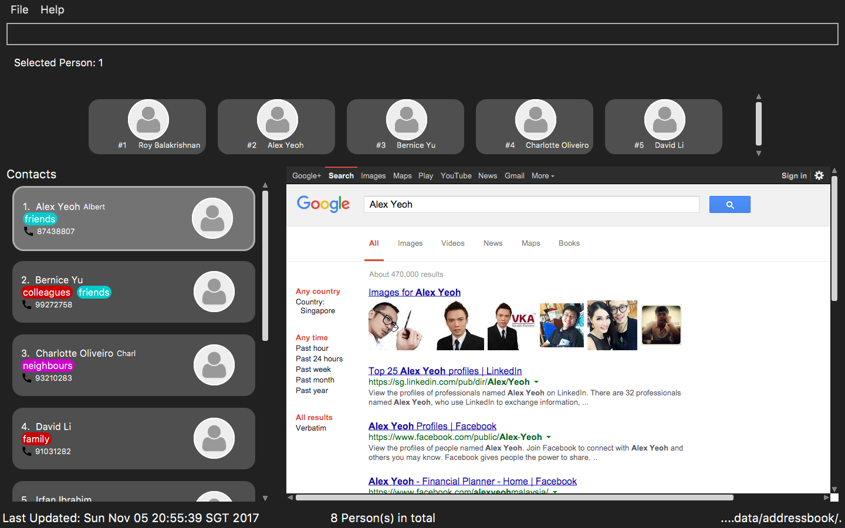Viewport: 845px width, 528px height.
Task: Switch to Videos results tab
Action: 453,243
